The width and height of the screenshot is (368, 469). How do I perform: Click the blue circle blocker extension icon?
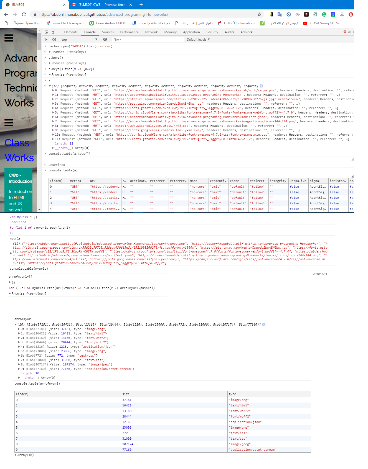point(289,14)
